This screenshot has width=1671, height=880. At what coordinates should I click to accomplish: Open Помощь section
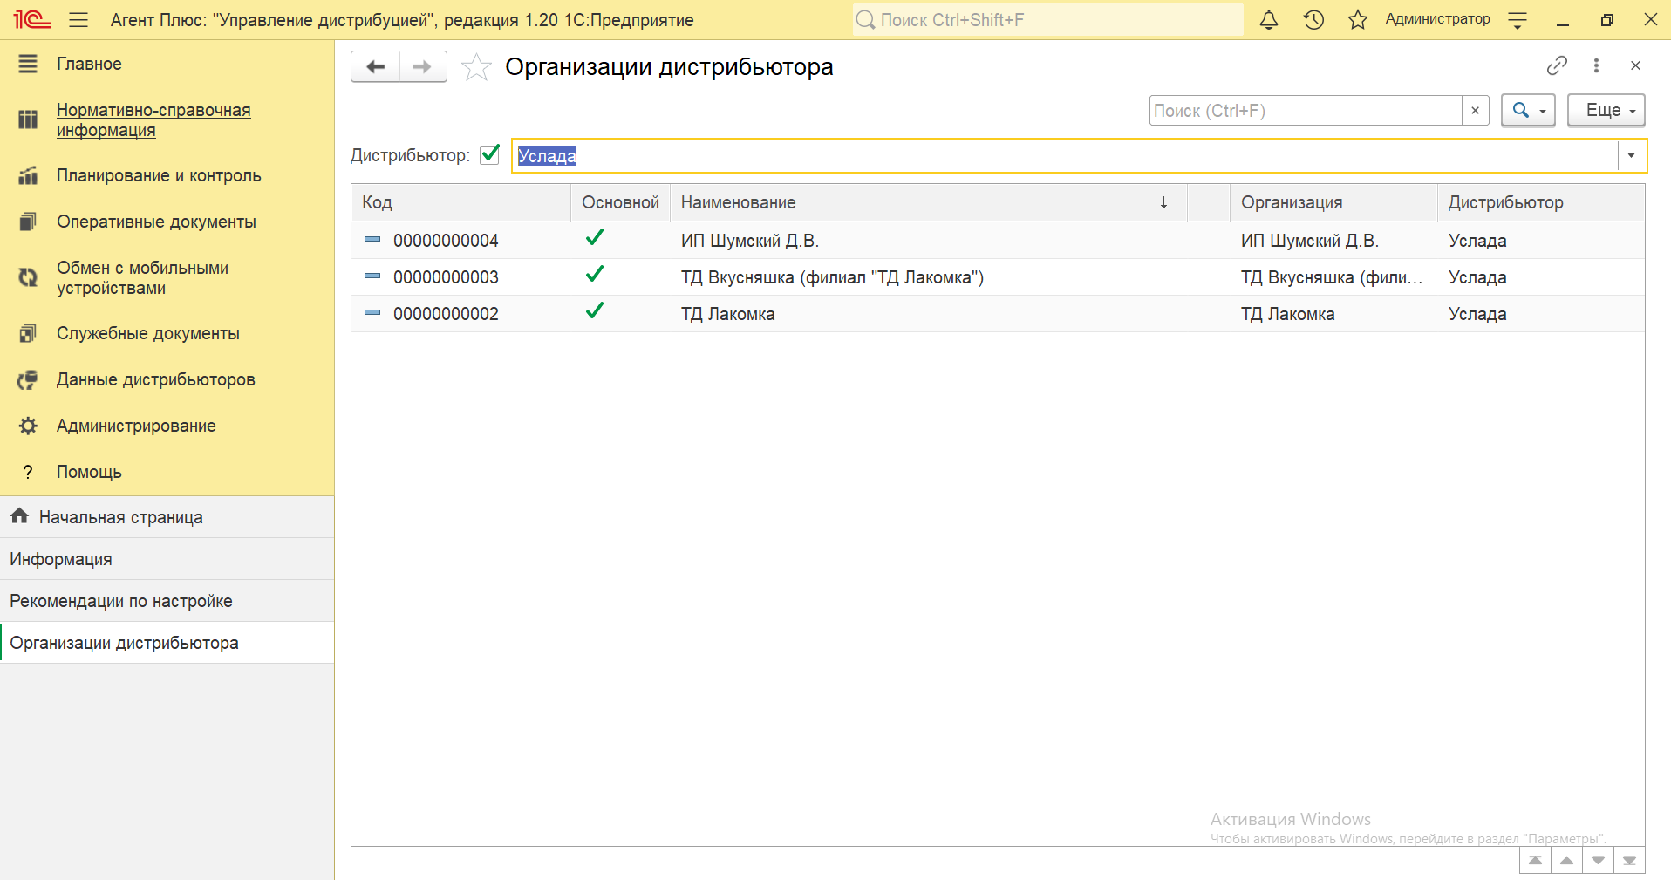coord(167,472)
